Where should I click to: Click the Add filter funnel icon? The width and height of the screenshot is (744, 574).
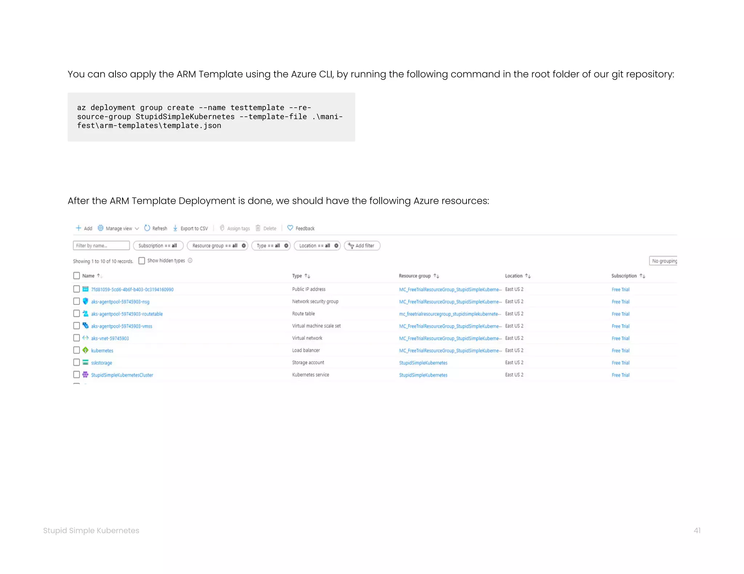click(351, 246)
